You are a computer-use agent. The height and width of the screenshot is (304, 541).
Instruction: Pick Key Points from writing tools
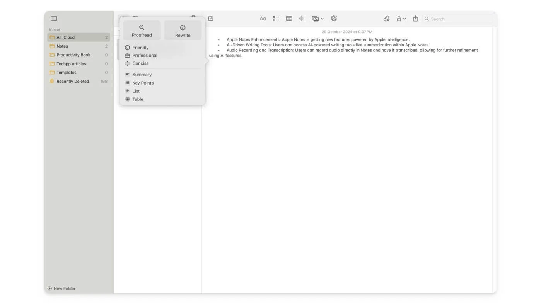[143, 83]
